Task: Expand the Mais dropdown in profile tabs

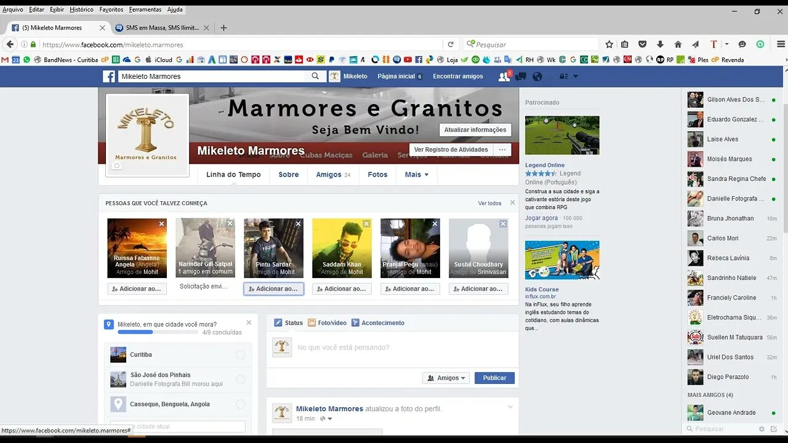Action: pos(417,175)
